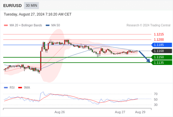Toggle the RSI legend entry
The height and width of the screenshot is (117, 173).
coord(9,88)
